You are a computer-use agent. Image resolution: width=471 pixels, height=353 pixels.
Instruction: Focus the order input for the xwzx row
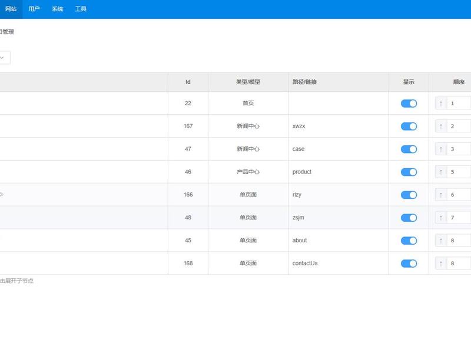tap(459, 126)
